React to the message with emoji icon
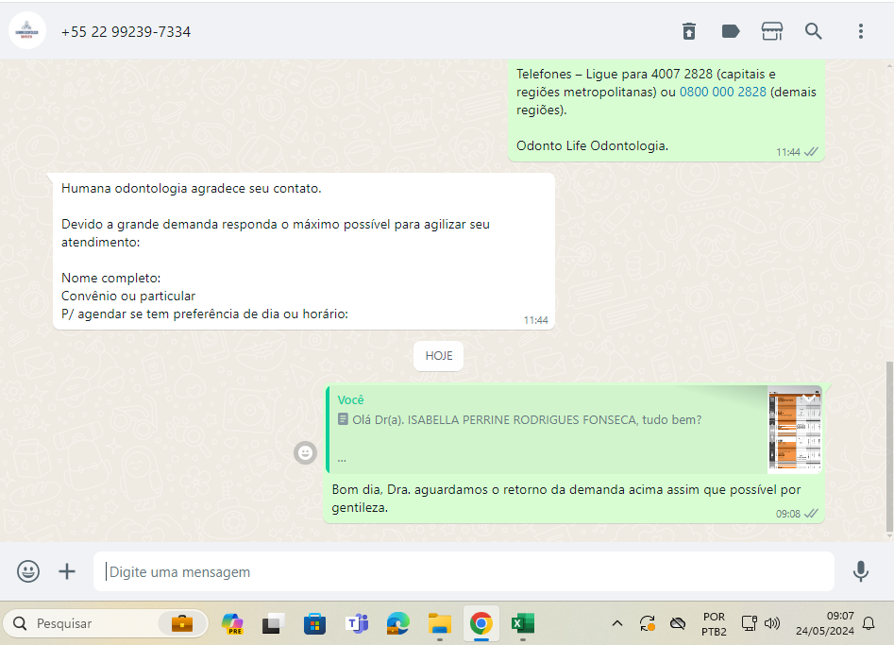This screenshot has width=894, height=645. click(x=305, y=453)
